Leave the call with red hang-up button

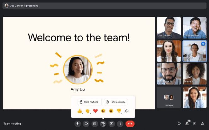point(130,124)
